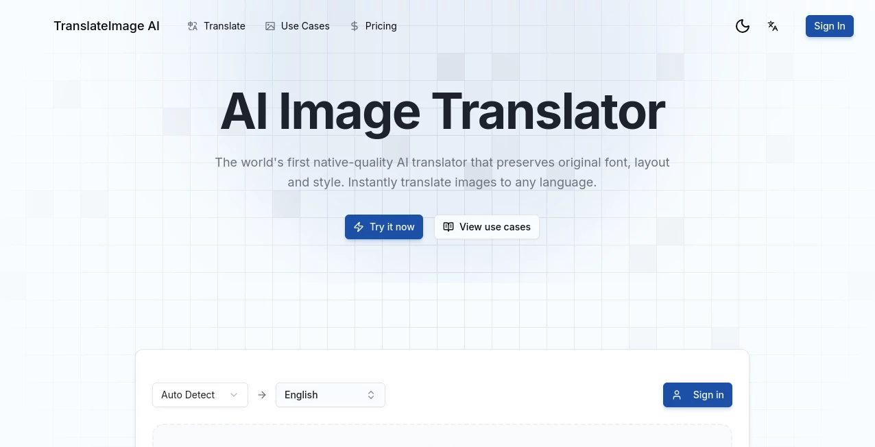Viewport: 875px width, 447px height.
Task: Open the TranslateImage AI logo link
Action: tap(106, 26)
